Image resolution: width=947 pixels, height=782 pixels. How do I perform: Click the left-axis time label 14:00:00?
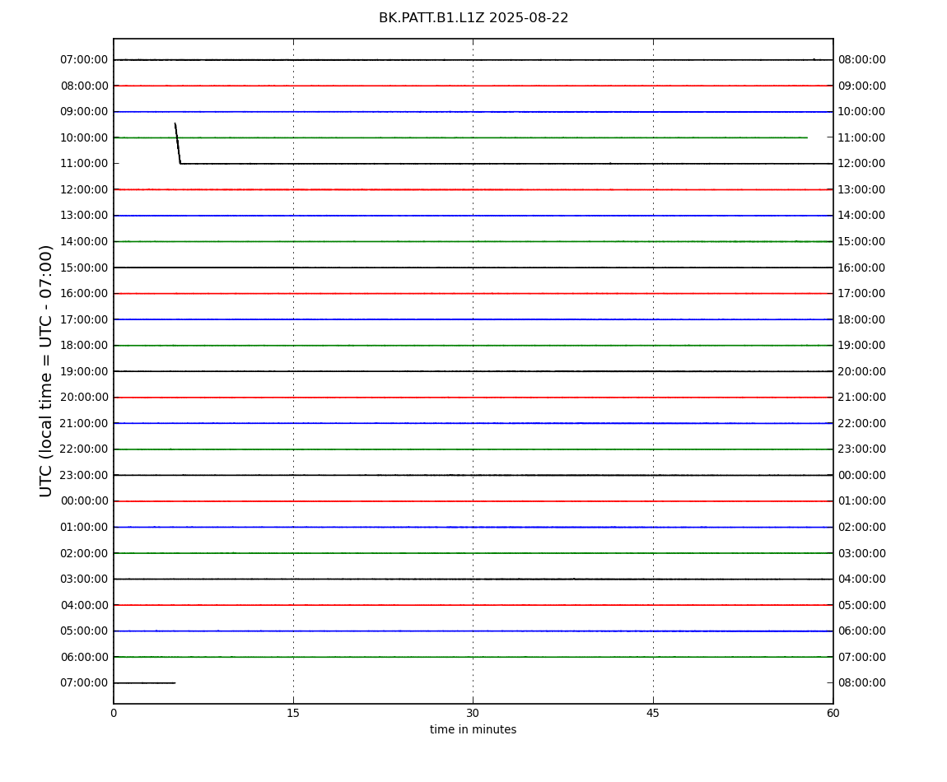[84, 241]
